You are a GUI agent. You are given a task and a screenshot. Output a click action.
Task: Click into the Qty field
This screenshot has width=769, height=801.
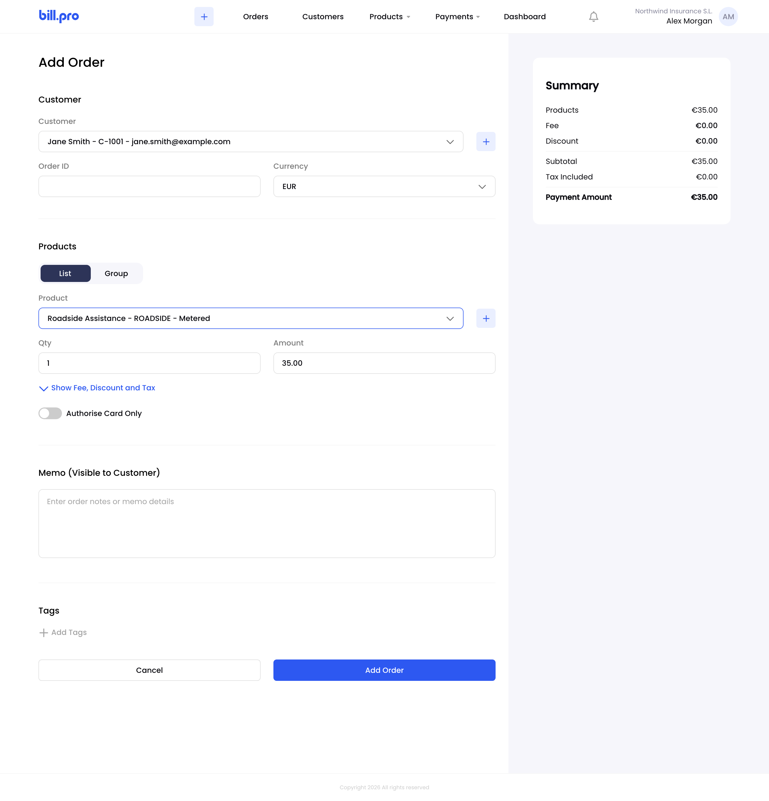pyautogui.click(x=150, y=363)
